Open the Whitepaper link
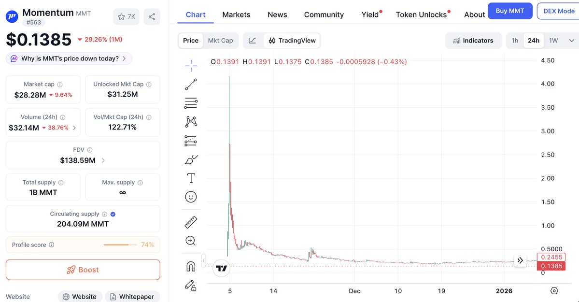This screenshot has height=302, width=579. tap(132, 297)
